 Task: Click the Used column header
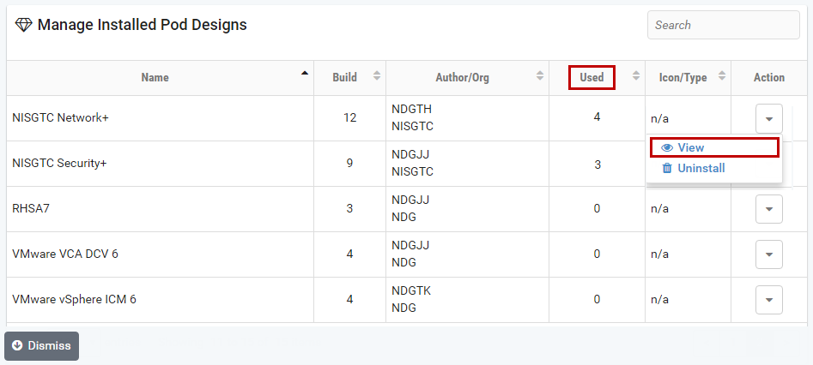[592, 77]
